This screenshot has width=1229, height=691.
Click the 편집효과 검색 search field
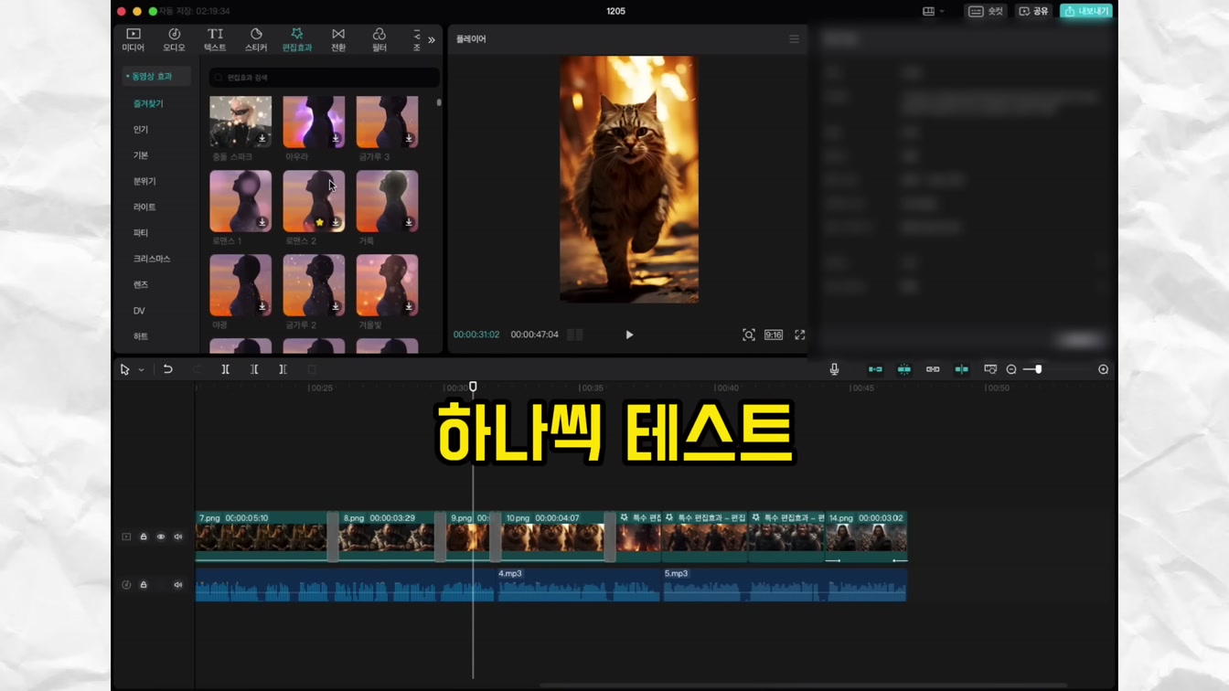[324, 78]
